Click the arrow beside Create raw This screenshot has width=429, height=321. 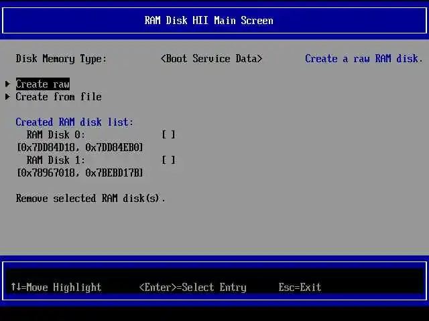coord(7,84)
